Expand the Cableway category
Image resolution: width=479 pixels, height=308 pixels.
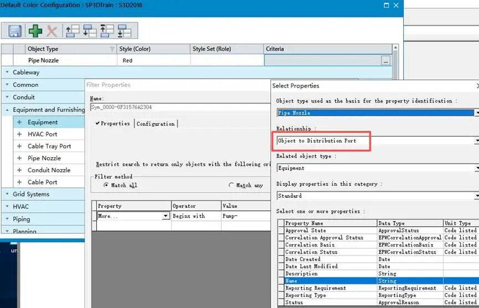(x=7, y=73)
